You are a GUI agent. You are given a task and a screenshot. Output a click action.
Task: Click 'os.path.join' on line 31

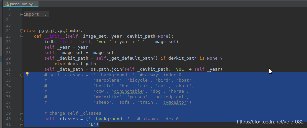(106, 69)
